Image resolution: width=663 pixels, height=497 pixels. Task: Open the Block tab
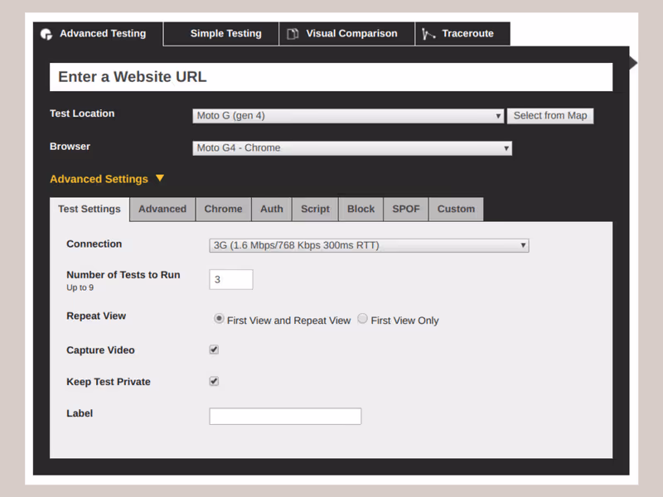tap(361, 210)
